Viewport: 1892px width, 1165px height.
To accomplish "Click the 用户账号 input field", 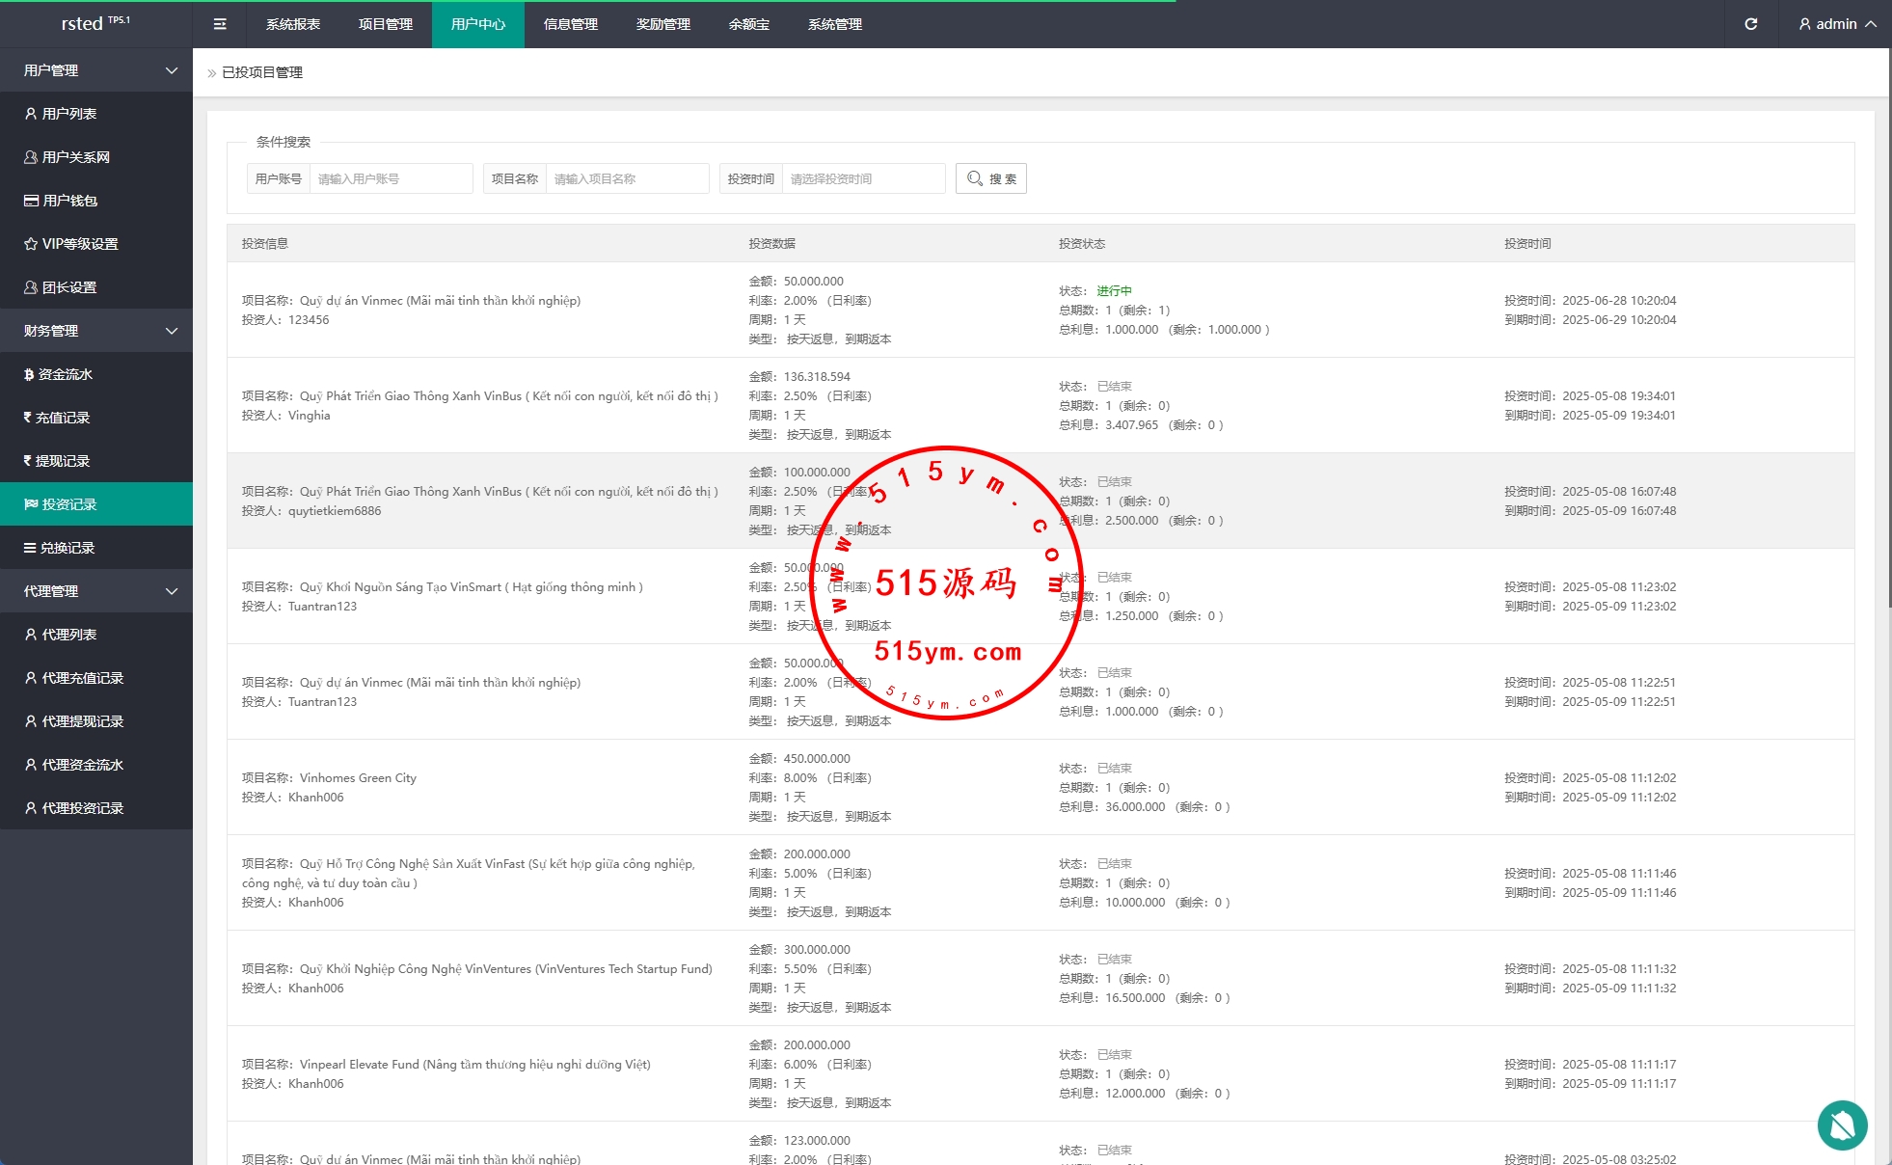I will point(390,178).
